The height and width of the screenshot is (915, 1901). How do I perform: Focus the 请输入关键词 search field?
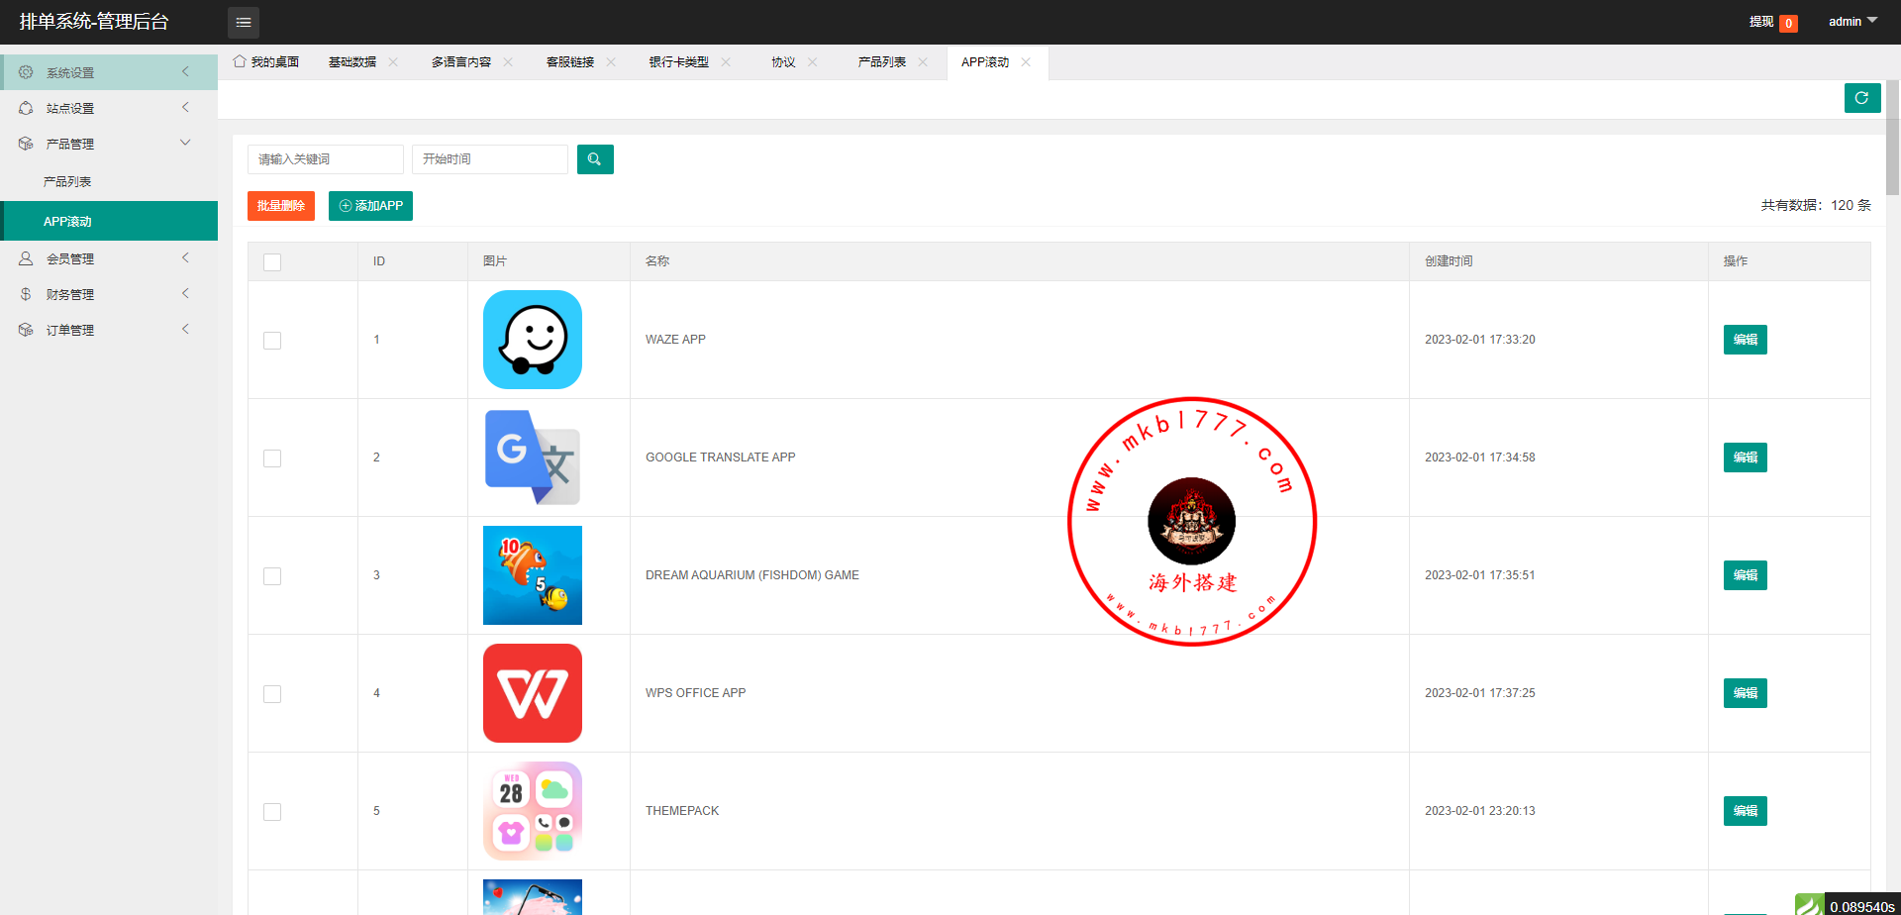tap(326, 159)
